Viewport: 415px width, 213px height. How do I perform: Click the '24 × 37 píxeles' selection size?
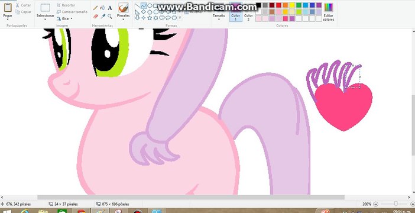[66, 204]
